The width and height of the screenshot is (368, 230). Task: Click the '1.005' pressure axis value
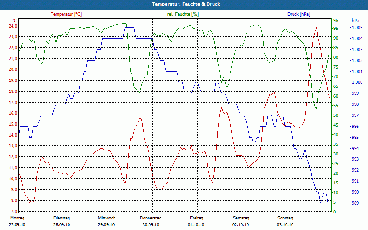click(x=357, y=28)
